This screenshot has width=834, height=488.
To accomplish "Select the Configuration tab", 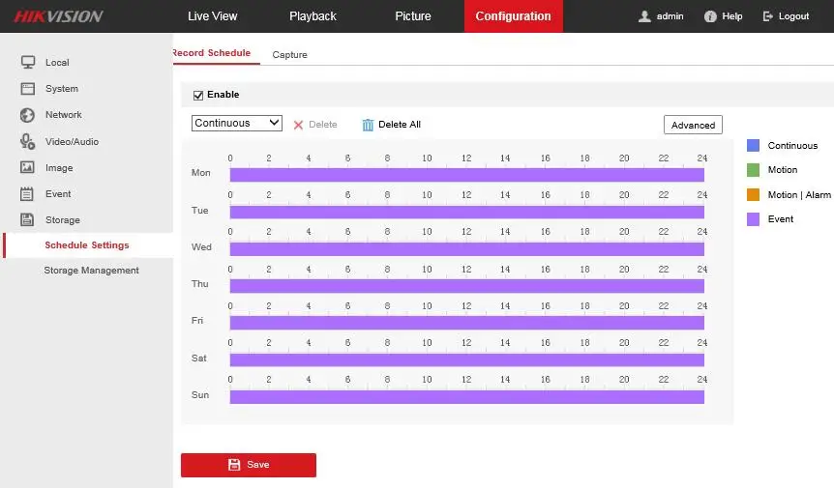I will 514,16.
